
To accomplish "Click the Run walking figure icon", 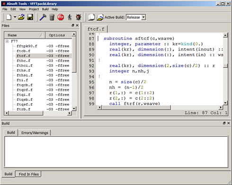I will coord(70,17).
